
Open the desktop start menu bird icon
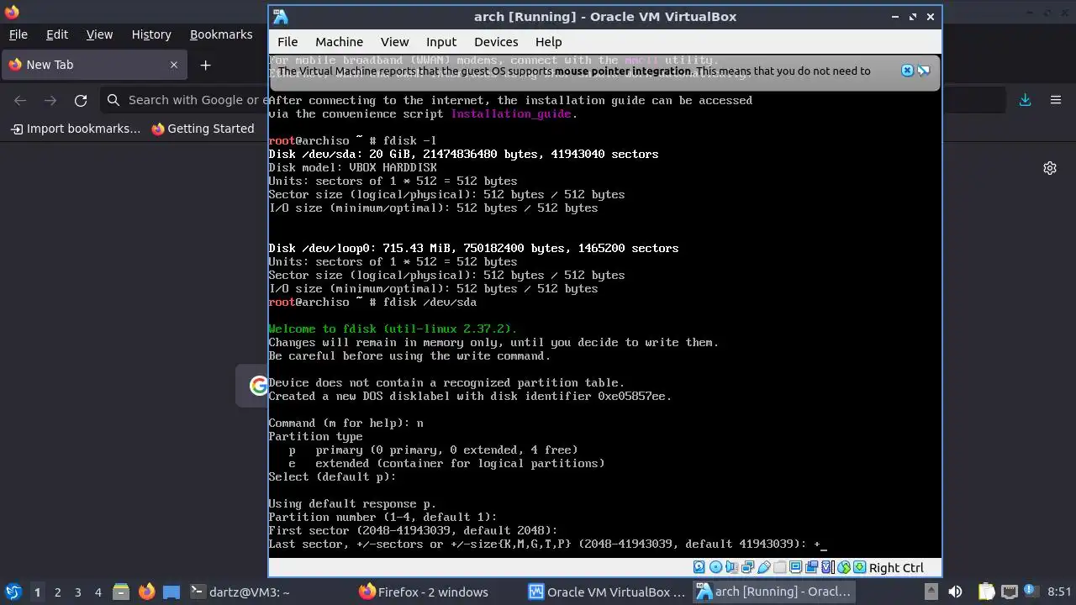[x=13, y=592]
